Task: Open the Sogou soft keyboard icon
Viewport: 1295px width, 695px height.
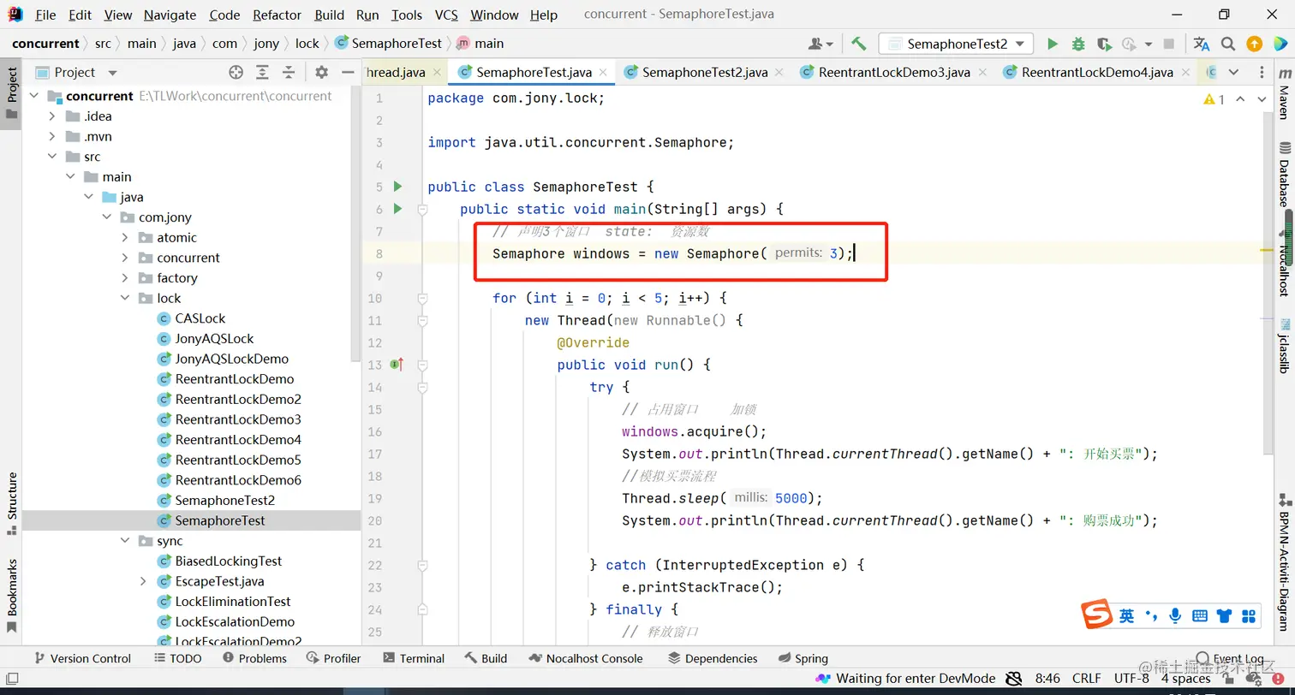Action: 1200,615
